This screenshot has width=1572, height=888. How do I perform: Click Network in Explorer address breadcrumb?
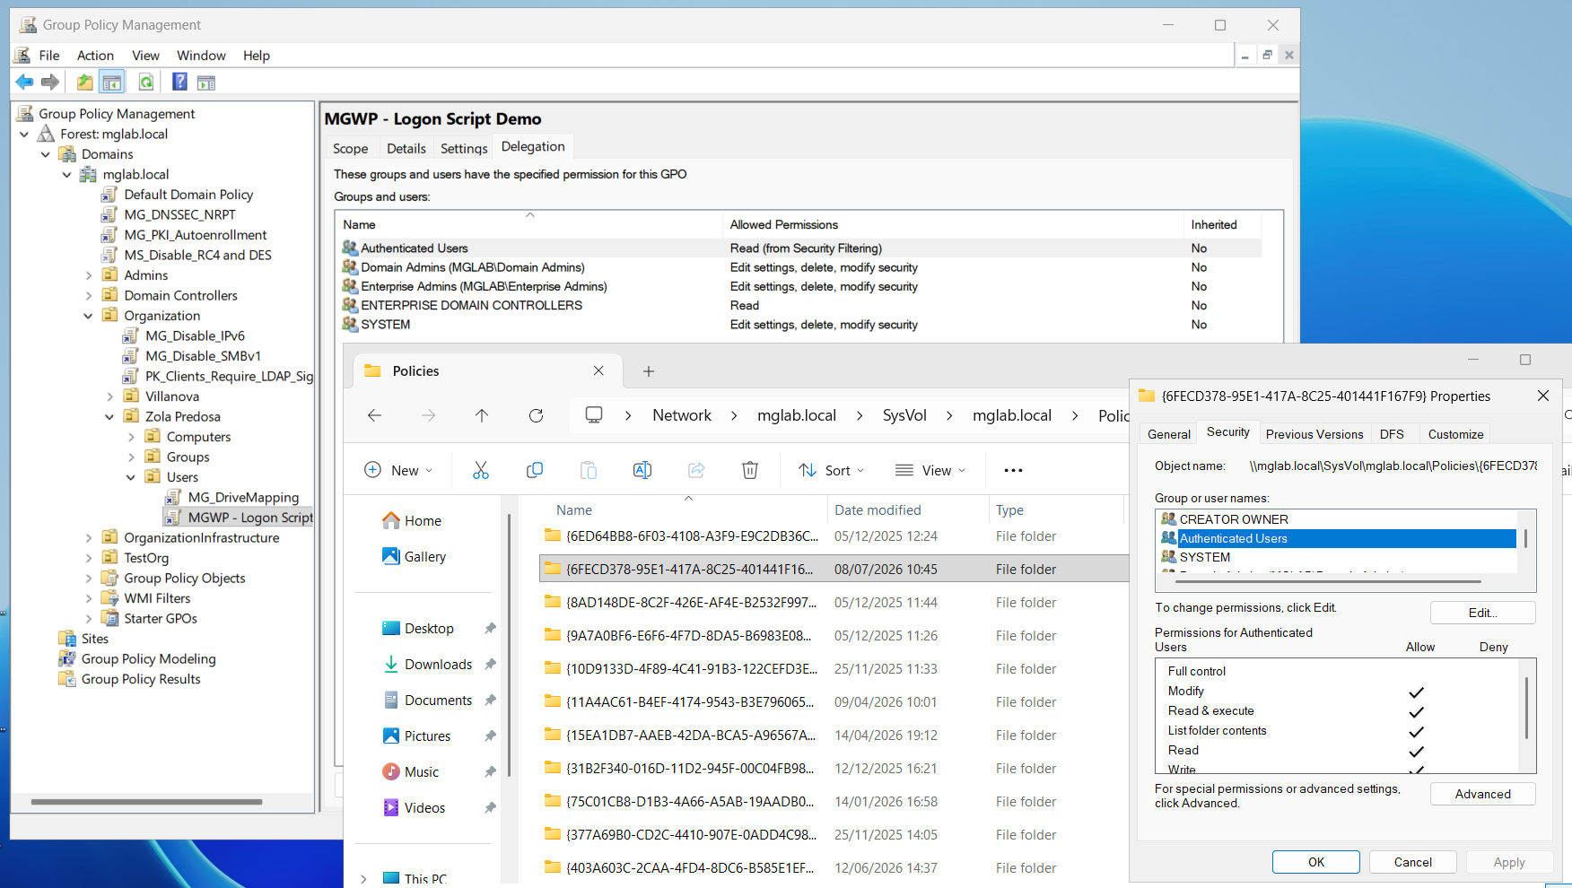coord(682,415)
